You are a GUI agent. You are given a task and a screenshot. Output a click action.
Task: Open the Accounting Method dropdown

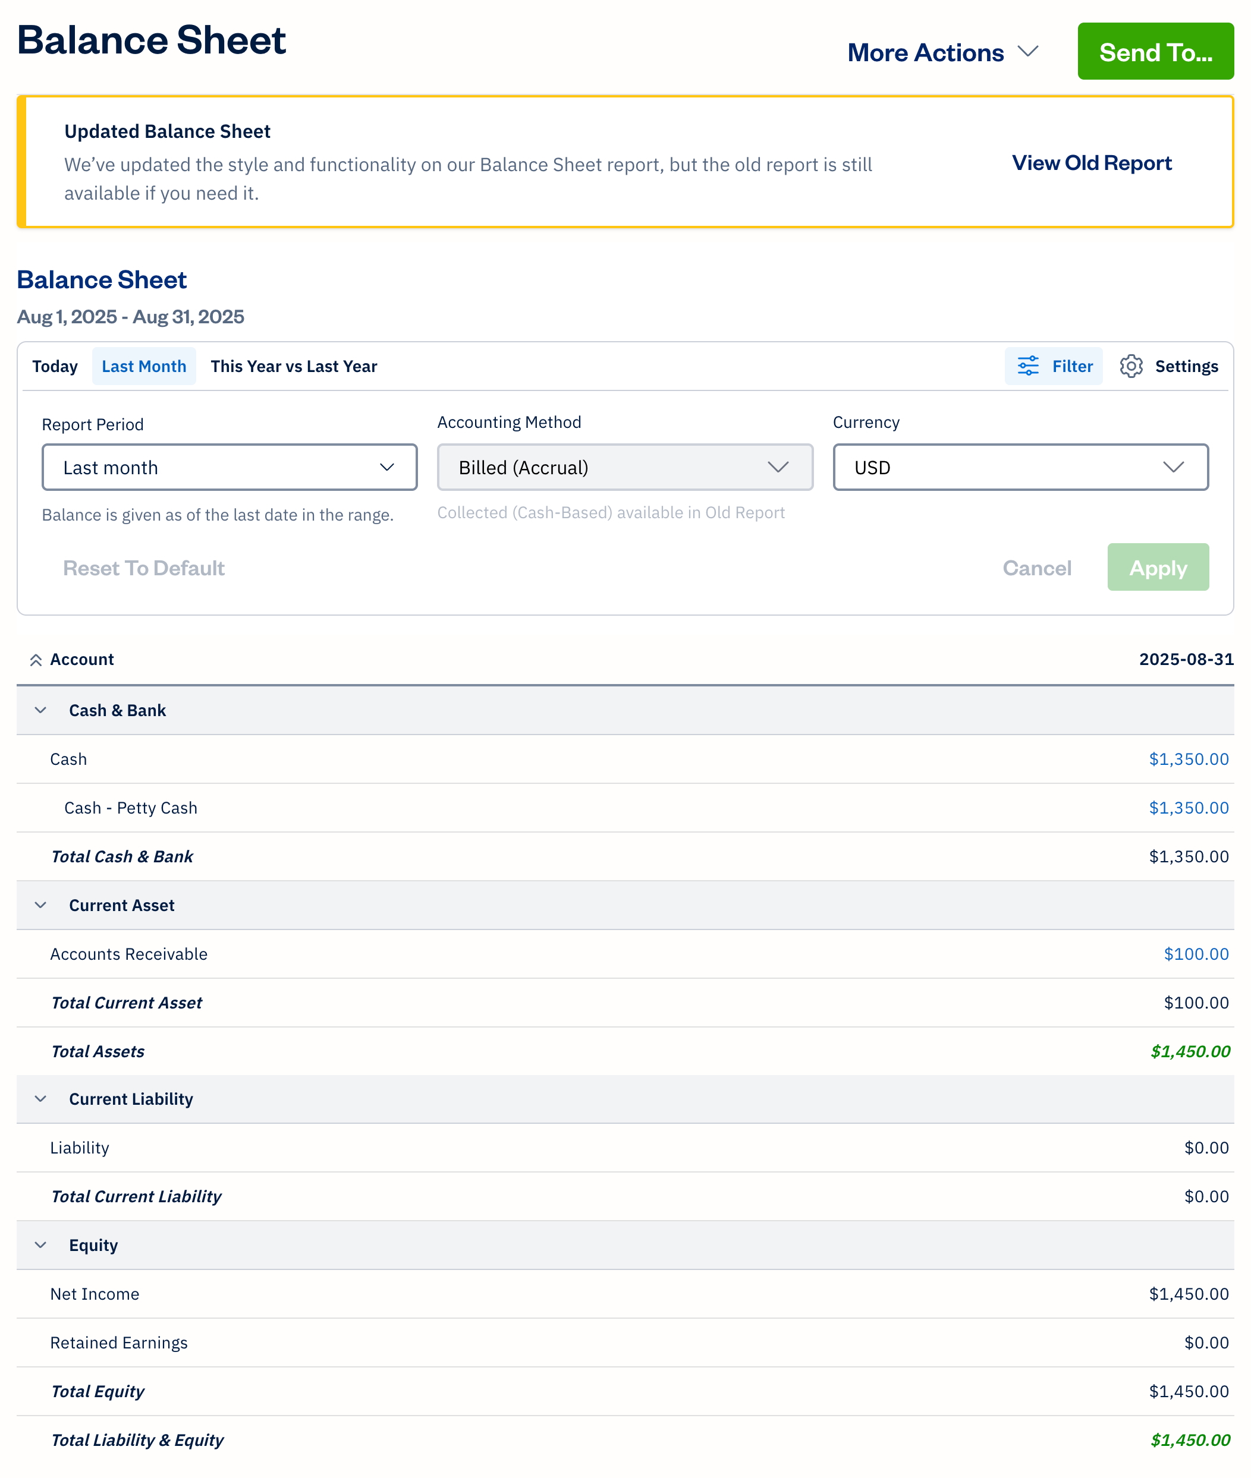[x=625, y=467]
